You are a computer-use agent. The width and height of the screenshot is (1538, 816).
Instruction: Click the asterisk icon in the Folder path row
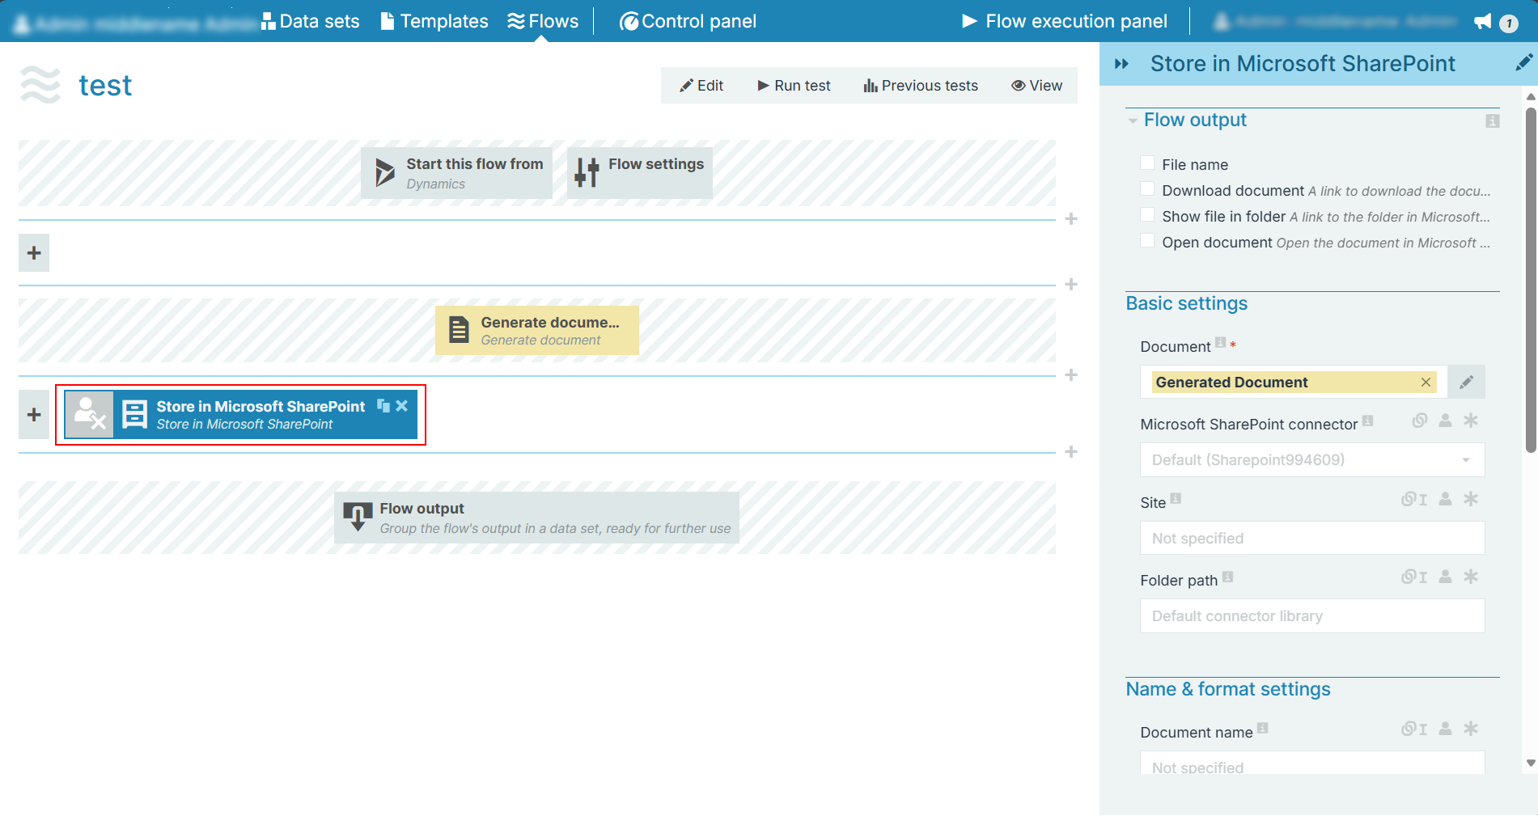click(x=1471, y=577)
